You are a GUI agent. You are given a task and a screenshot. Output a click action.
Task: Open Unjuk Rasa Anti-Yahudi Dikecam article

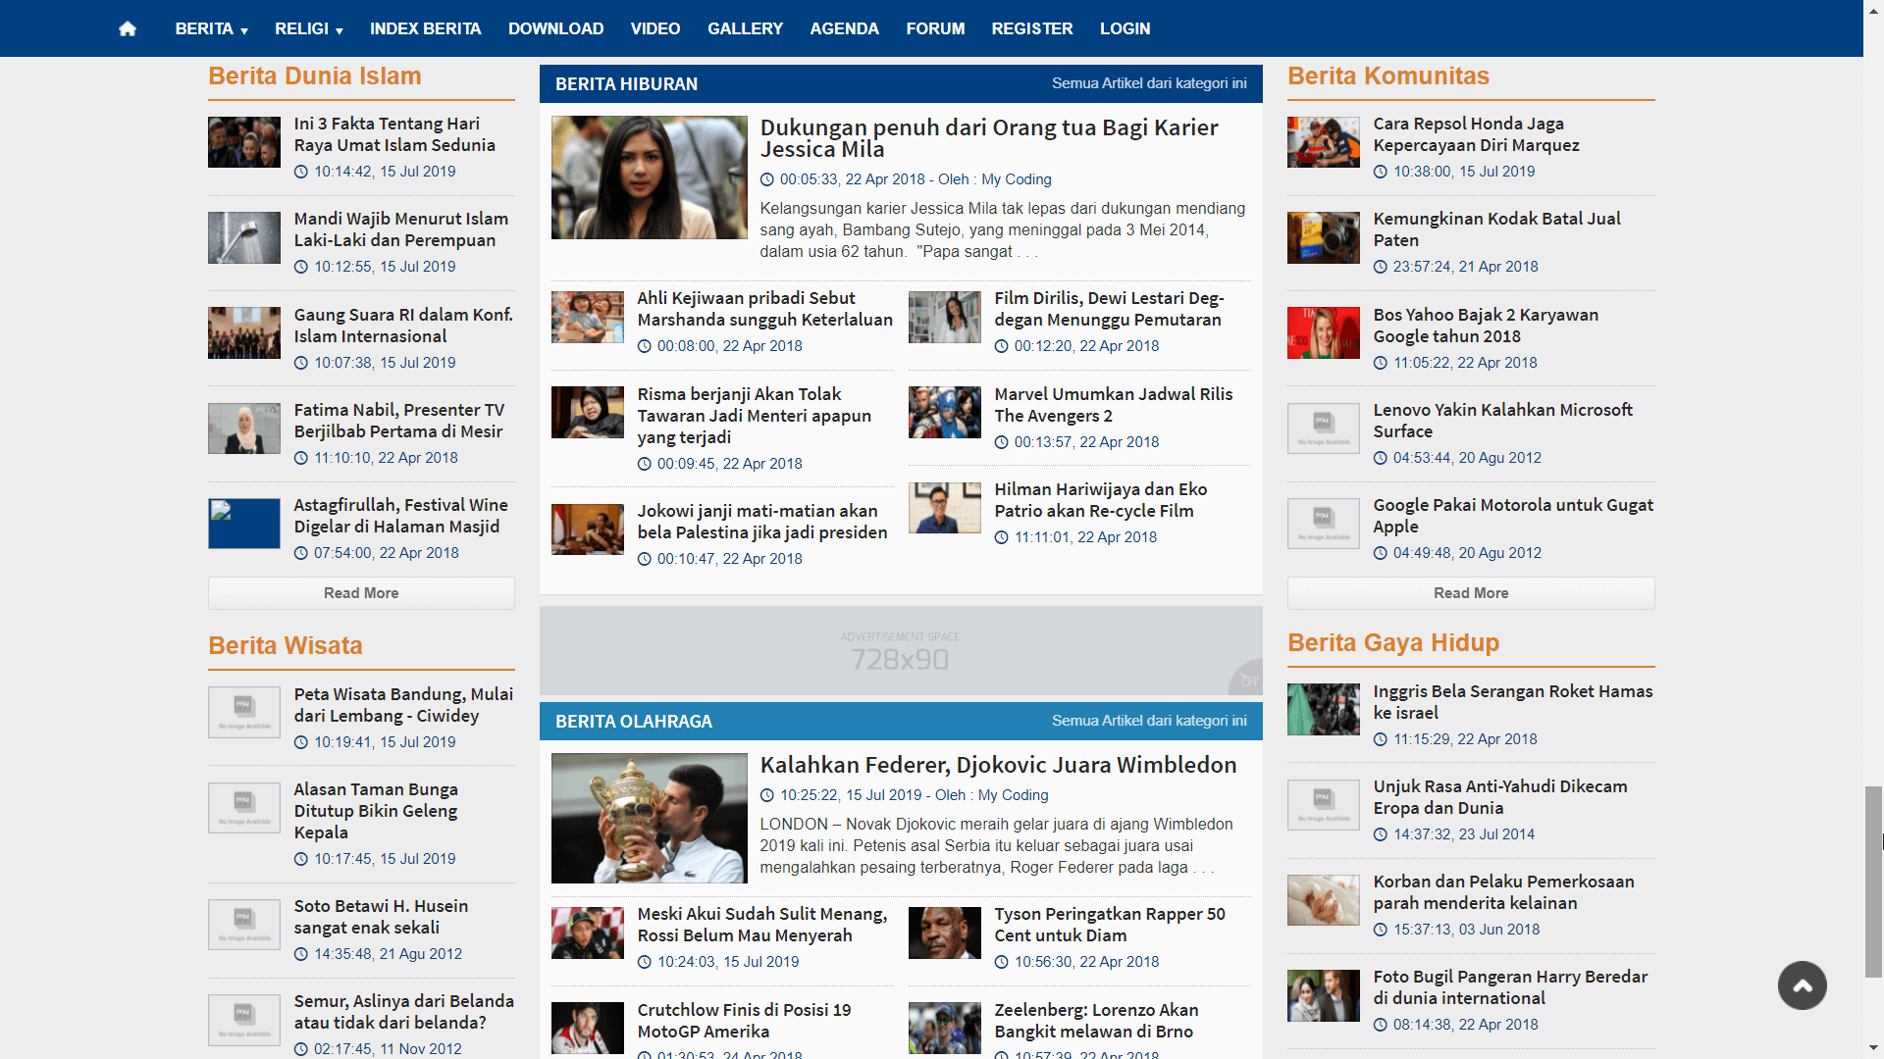(x=1499, y=797)
